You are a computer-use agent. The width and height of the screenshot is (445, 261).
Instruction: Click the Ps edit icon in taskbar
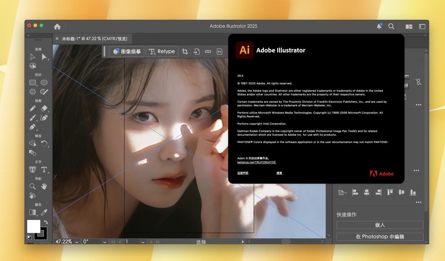point(219,51)
